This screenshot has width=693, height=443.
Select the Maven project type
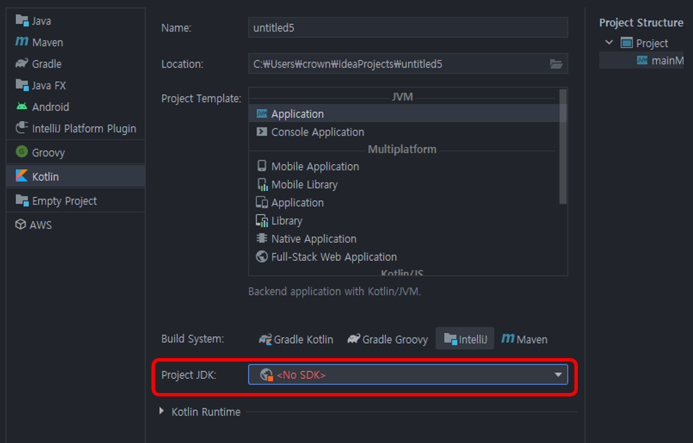click(76, 42)
